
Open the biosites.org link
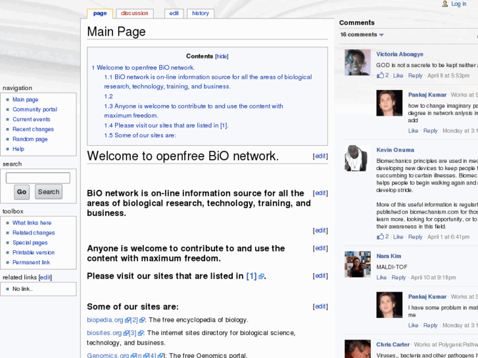point(105,333)
